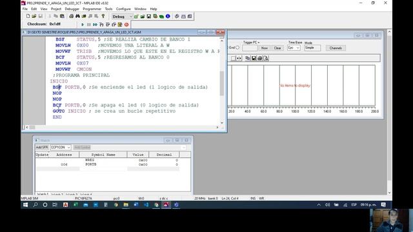Open the Help menu

click(x=154, y=9)
